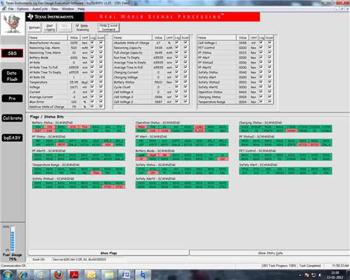Toggle Log checkbox for Absolute State of Charge

(x=177, y=43)
